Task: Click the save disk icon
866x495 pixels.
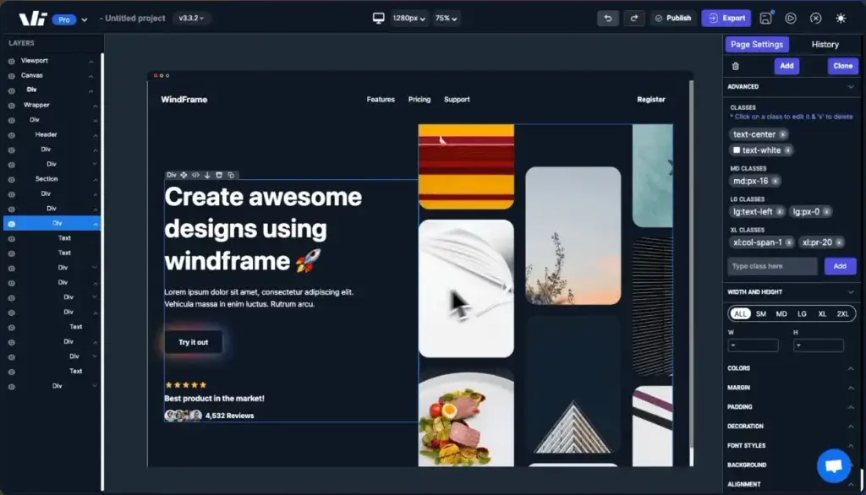Action: click(765, 18)
